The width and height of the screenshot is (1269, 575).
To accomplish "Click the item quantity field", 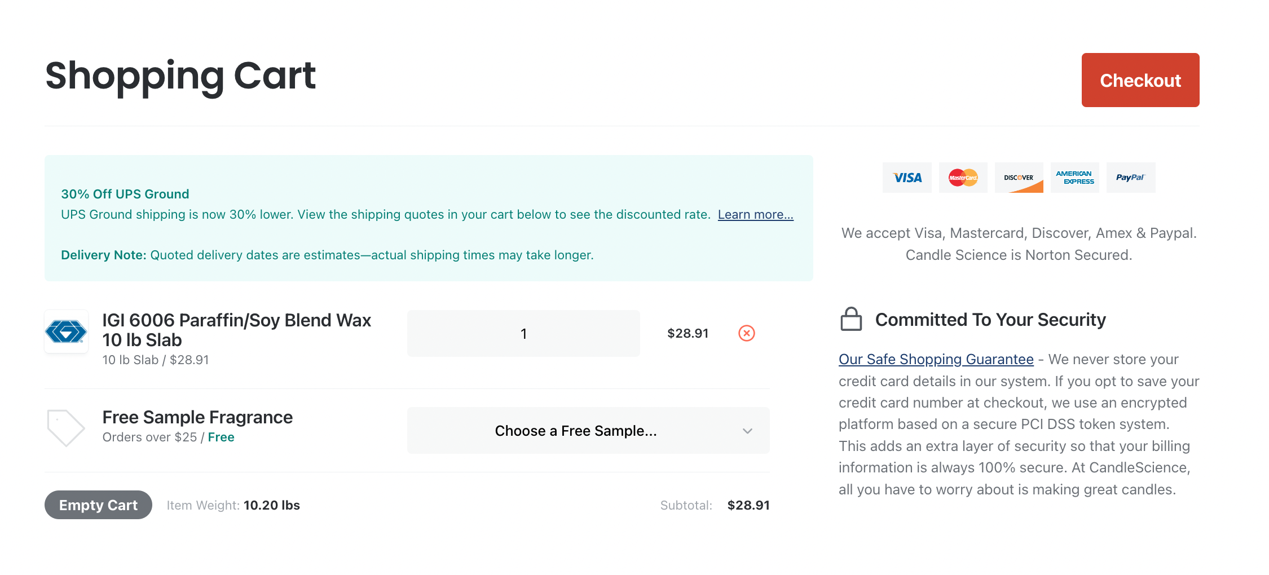I will click(523, 333).
